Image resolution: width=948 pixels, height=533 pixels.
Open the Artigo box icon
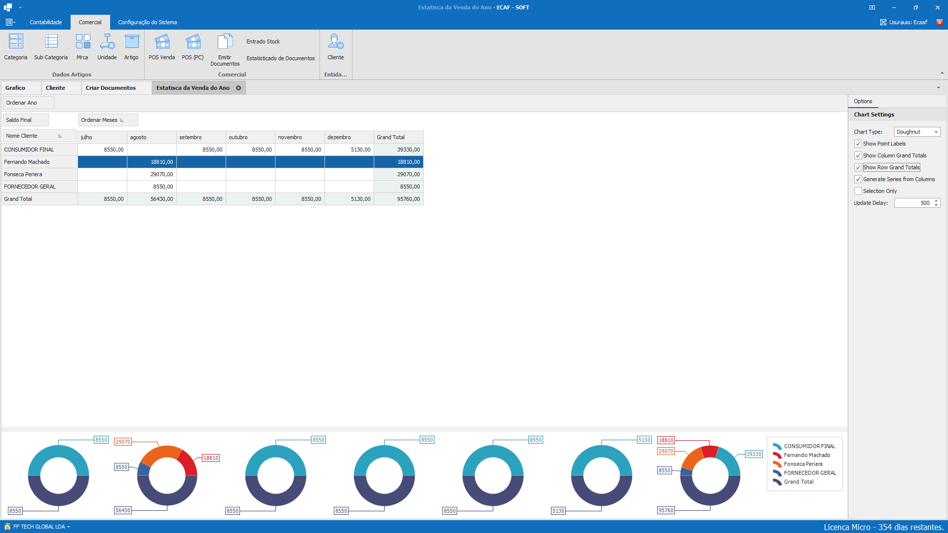click(x=131, y=42)
